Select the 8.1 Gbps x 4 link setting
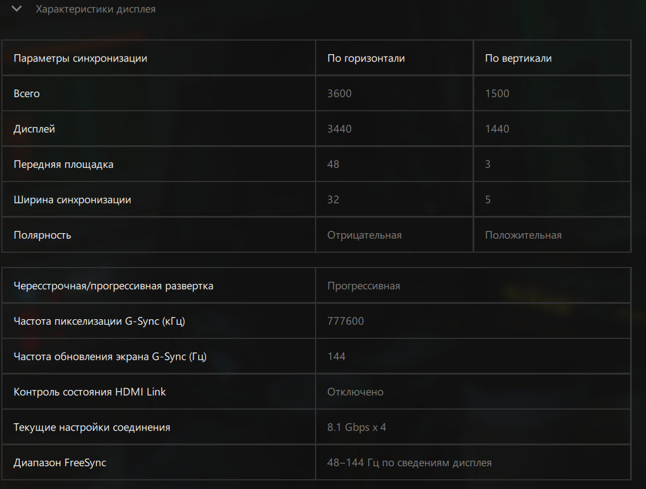The image size is (646, 489). click(357, 427)
